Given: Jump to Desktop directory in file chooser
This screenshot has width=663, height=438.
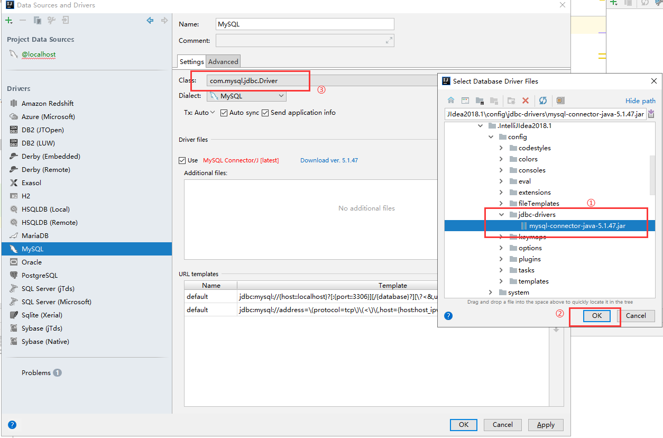Looking at the screenshot, I should pos(465,101).
